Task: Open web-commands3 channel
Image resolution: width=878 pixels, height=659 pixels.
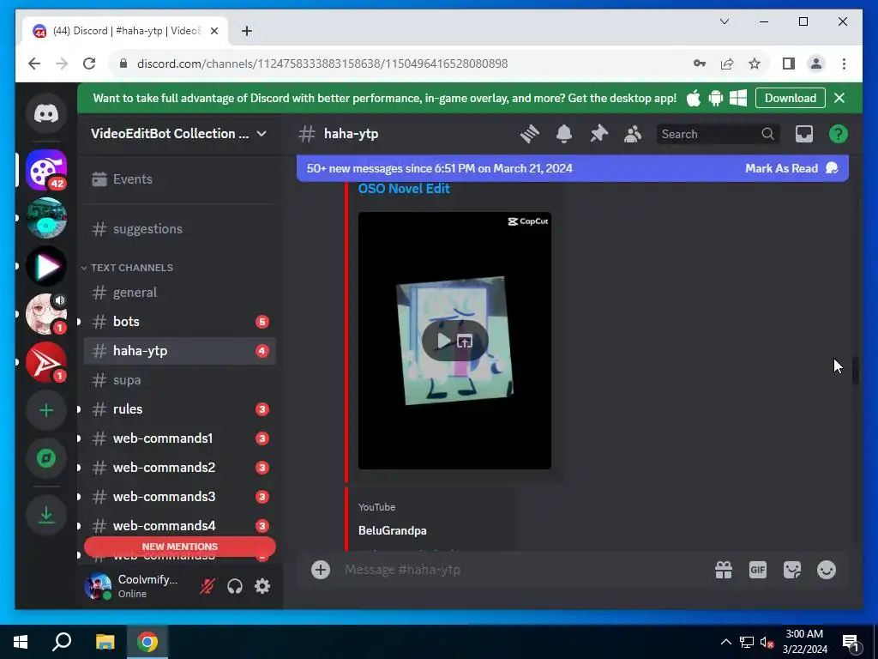Action: pos(180,497)
